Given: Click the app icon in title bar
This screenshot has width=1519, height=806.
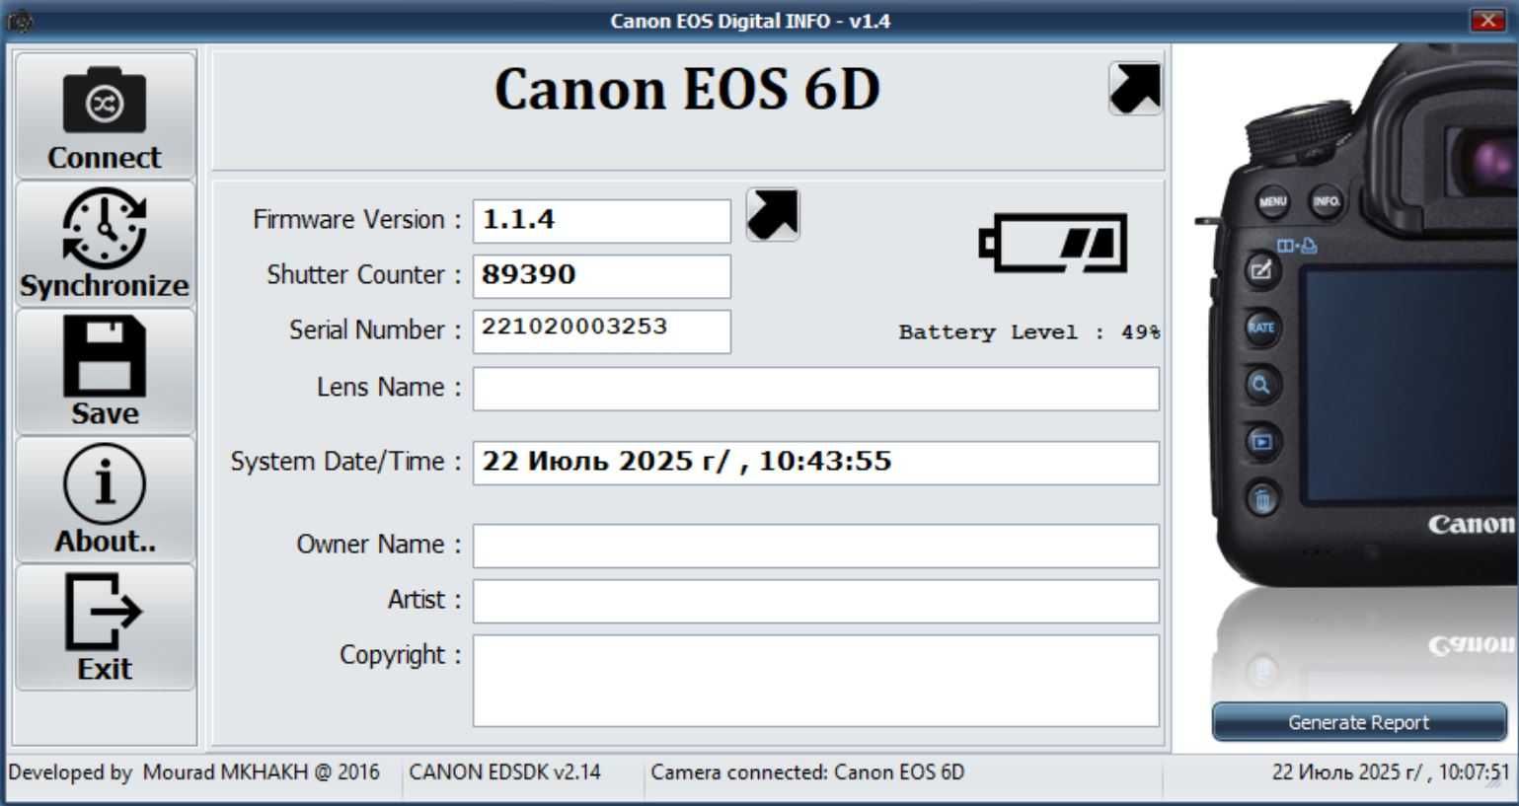Looking at the screenshot, I should (20, 21).
